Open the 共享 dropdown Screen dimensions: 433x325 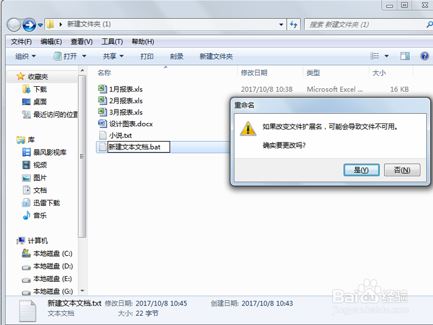click(113, 56)
